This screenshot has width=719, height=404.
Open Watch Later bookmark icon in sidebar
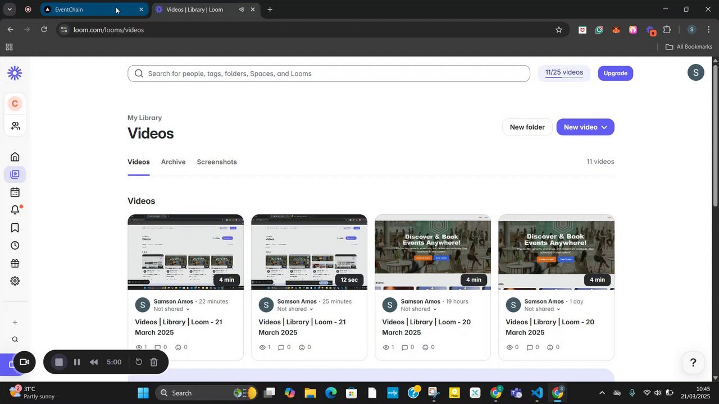pyautogui.click(x=15, y=228)
